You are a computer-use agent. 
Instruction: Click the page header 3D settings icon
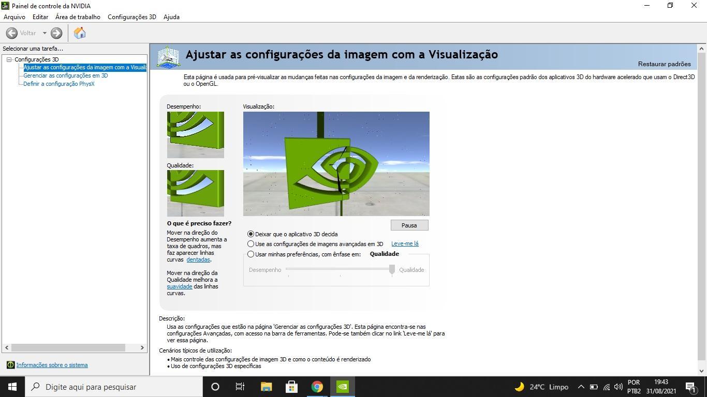(x=168, y=57)
